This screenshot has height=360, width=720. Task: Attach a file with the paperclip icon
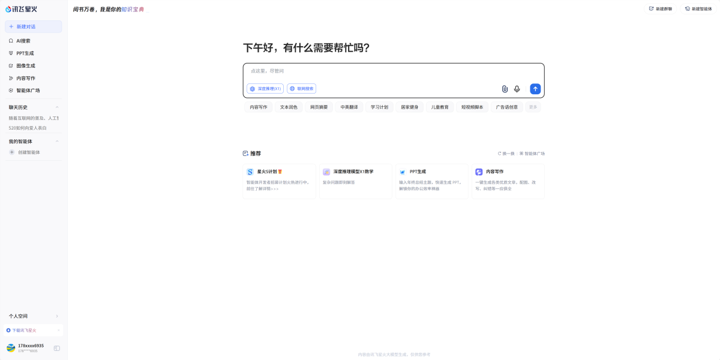pyautogui.click(x=505, y=89)
